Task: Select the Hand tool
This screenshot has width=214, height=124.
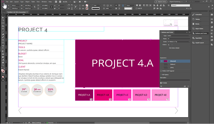Action: coord(3,62)
